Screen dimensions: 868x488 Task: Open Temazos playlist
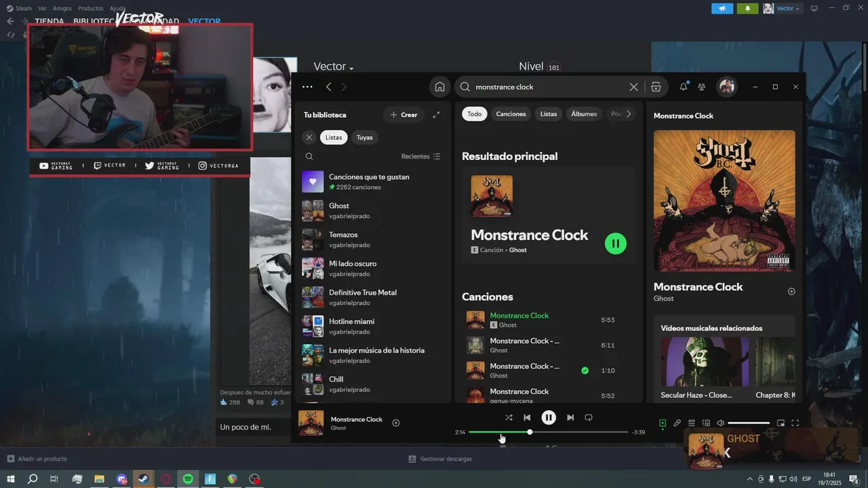[372, 239]
